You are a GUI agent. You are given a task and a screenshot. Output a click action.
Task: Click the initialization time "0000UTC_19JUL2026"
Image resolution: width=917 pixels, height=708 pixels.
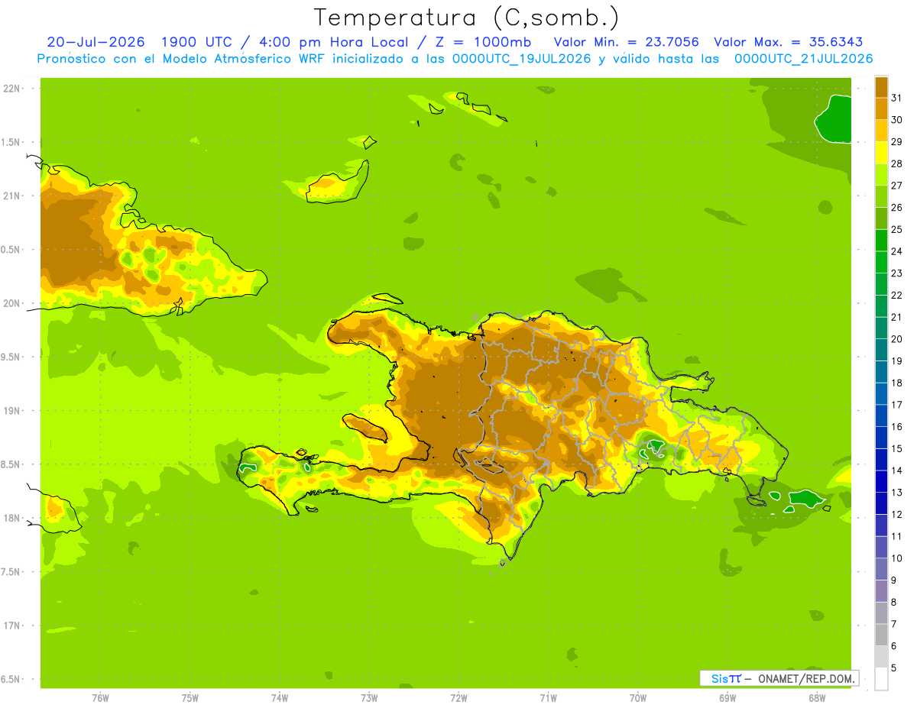522,59
